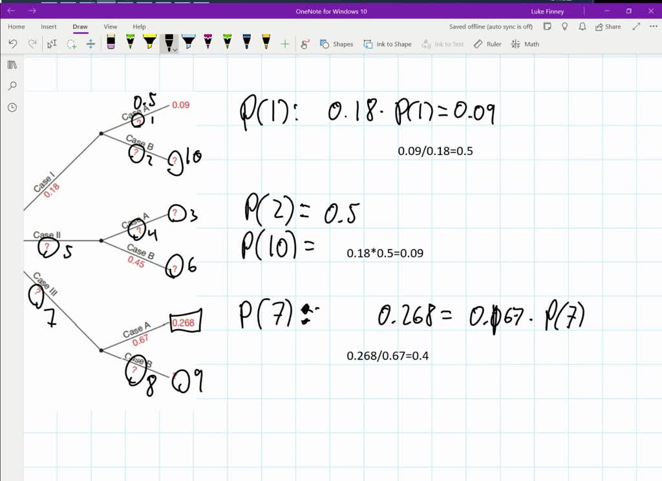Click the Share button

click(608, 27)
